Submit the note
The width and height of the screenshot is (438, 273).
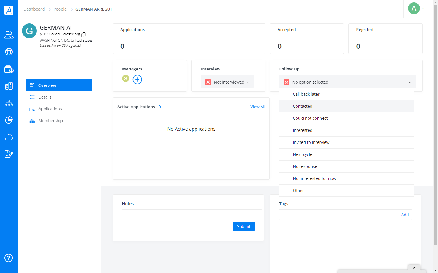pos(244,226)
